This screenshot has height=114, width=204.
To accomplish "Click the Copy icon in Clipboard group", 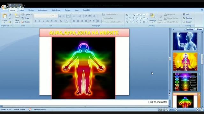I will 10,18.
